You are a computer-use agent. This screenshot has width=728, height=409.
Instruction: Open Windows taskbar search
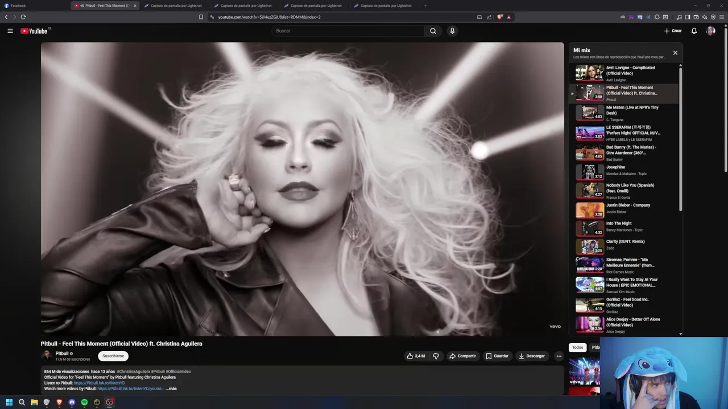(22, 402)
